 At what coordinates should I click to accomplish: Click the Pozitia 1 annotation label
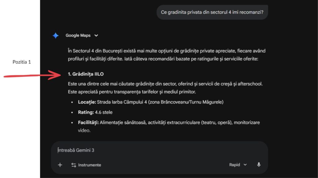22,62
